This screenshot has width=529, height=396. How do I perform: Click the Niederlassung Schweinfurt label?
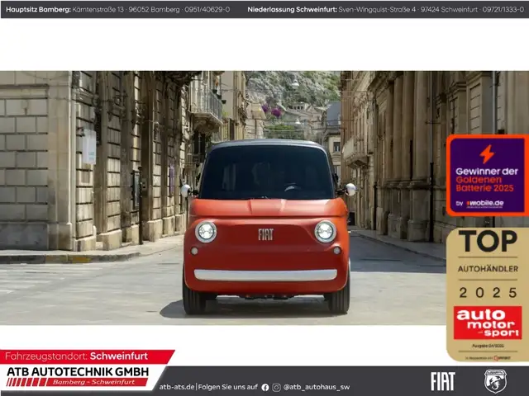(x=292, y=9)
